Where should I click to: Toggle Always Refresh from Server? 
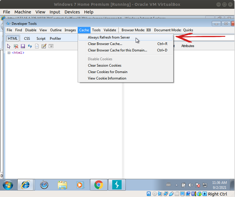(x=126, y=37)
